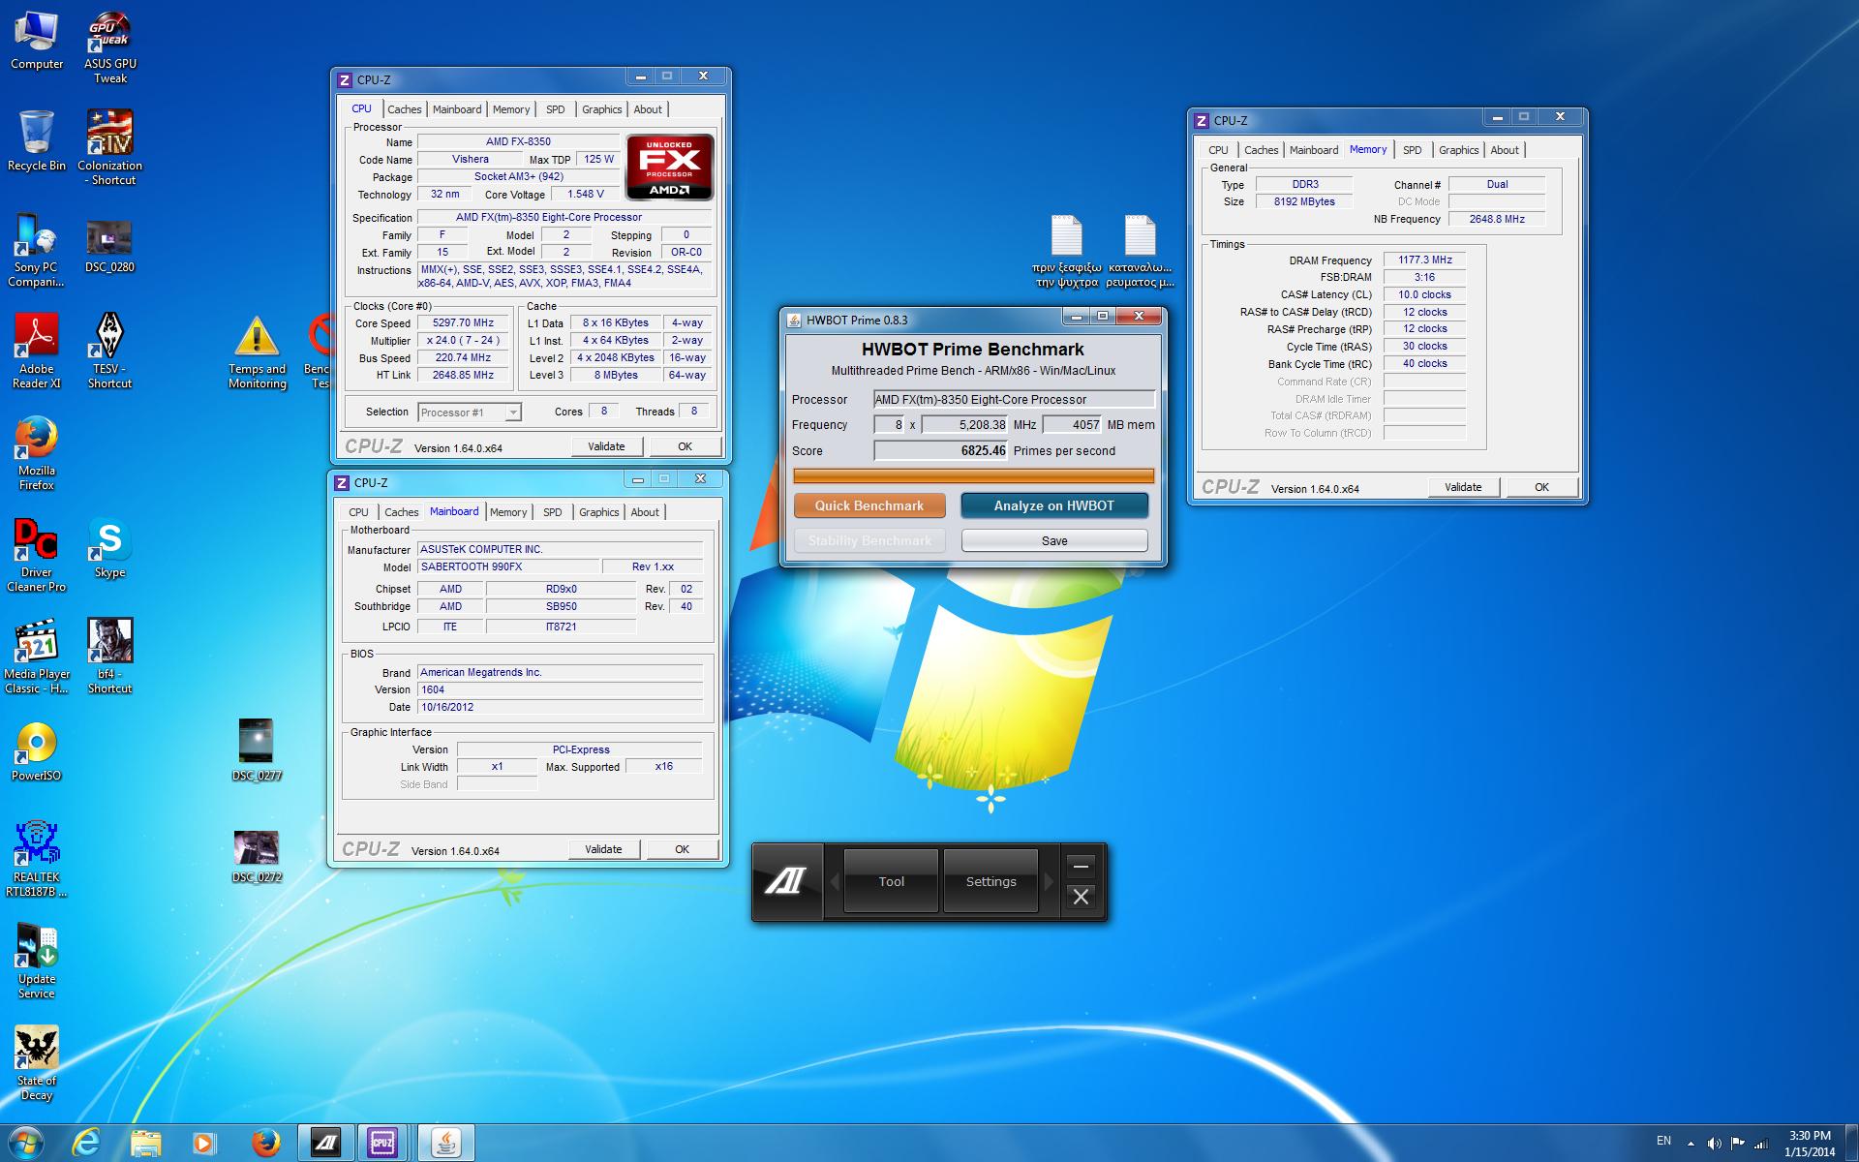Minimize AI Suite bar with dash button
Image resolution: width=1859 pixels, height=1162 pixels.
click(x=1081, y=866)
